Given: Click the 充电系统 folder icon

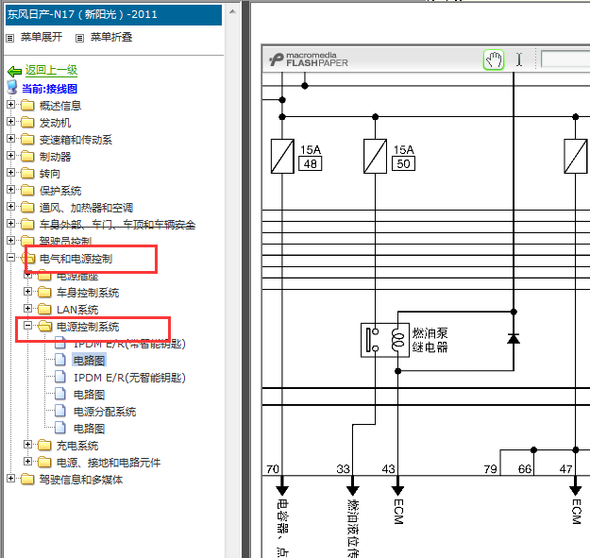Looking at the screenshot, I should [x=44, y=445].
